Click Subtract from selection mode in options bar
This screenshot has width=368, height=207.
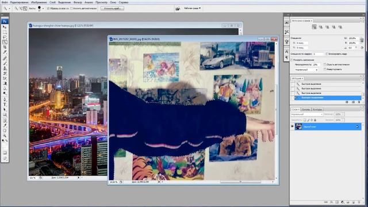coord(25,9)
